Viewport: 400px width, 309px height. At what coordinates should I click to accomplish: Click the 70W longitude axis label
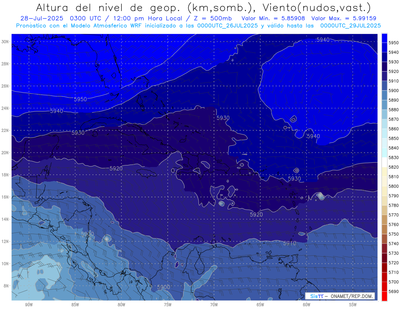pos(214,305)
